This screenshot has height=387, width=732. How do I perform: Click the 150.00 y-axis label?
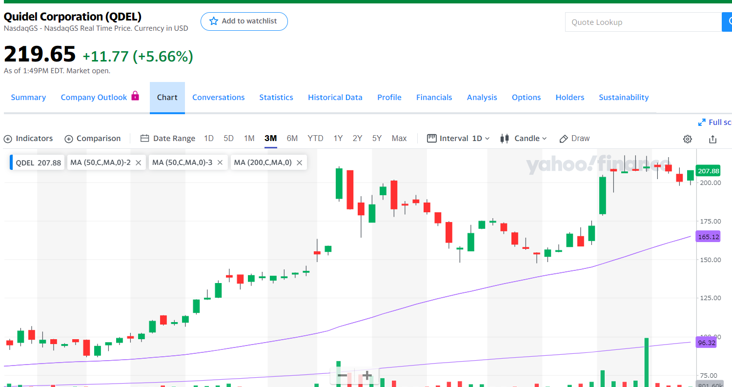pos(710,260)
